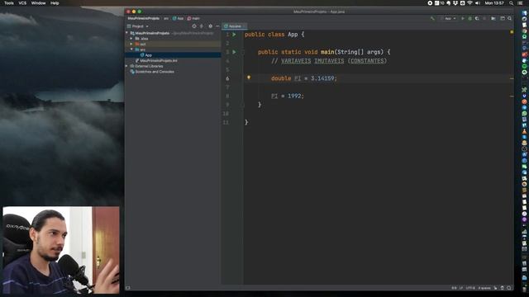529x297 pixels.
Task: Open macOS notification center icon
Action: pos(520,3)
